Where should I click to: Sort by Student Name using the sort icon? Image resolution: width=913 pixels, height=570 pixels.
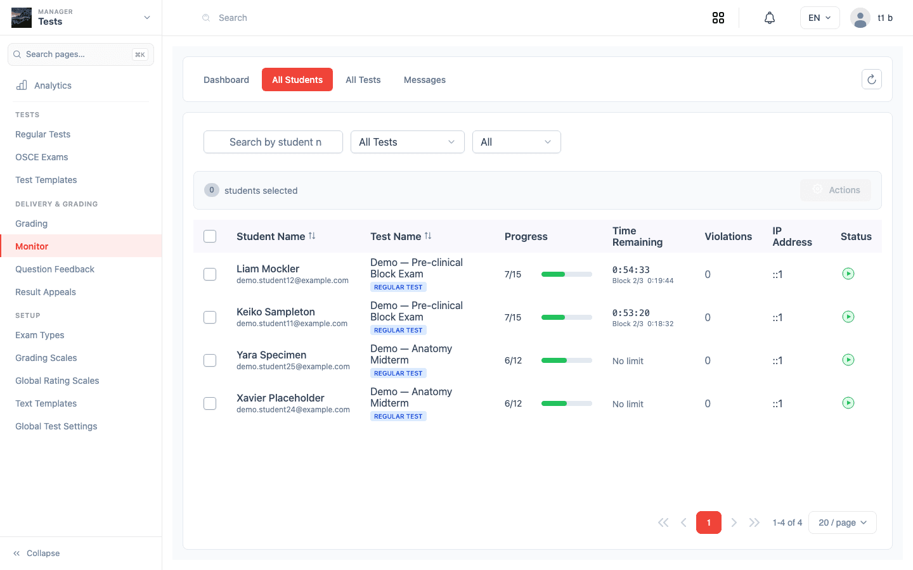point(312,236)
